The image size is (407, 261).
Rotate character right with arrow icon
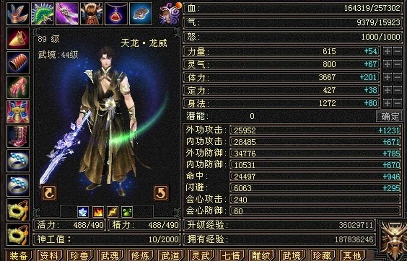[161, 193]
